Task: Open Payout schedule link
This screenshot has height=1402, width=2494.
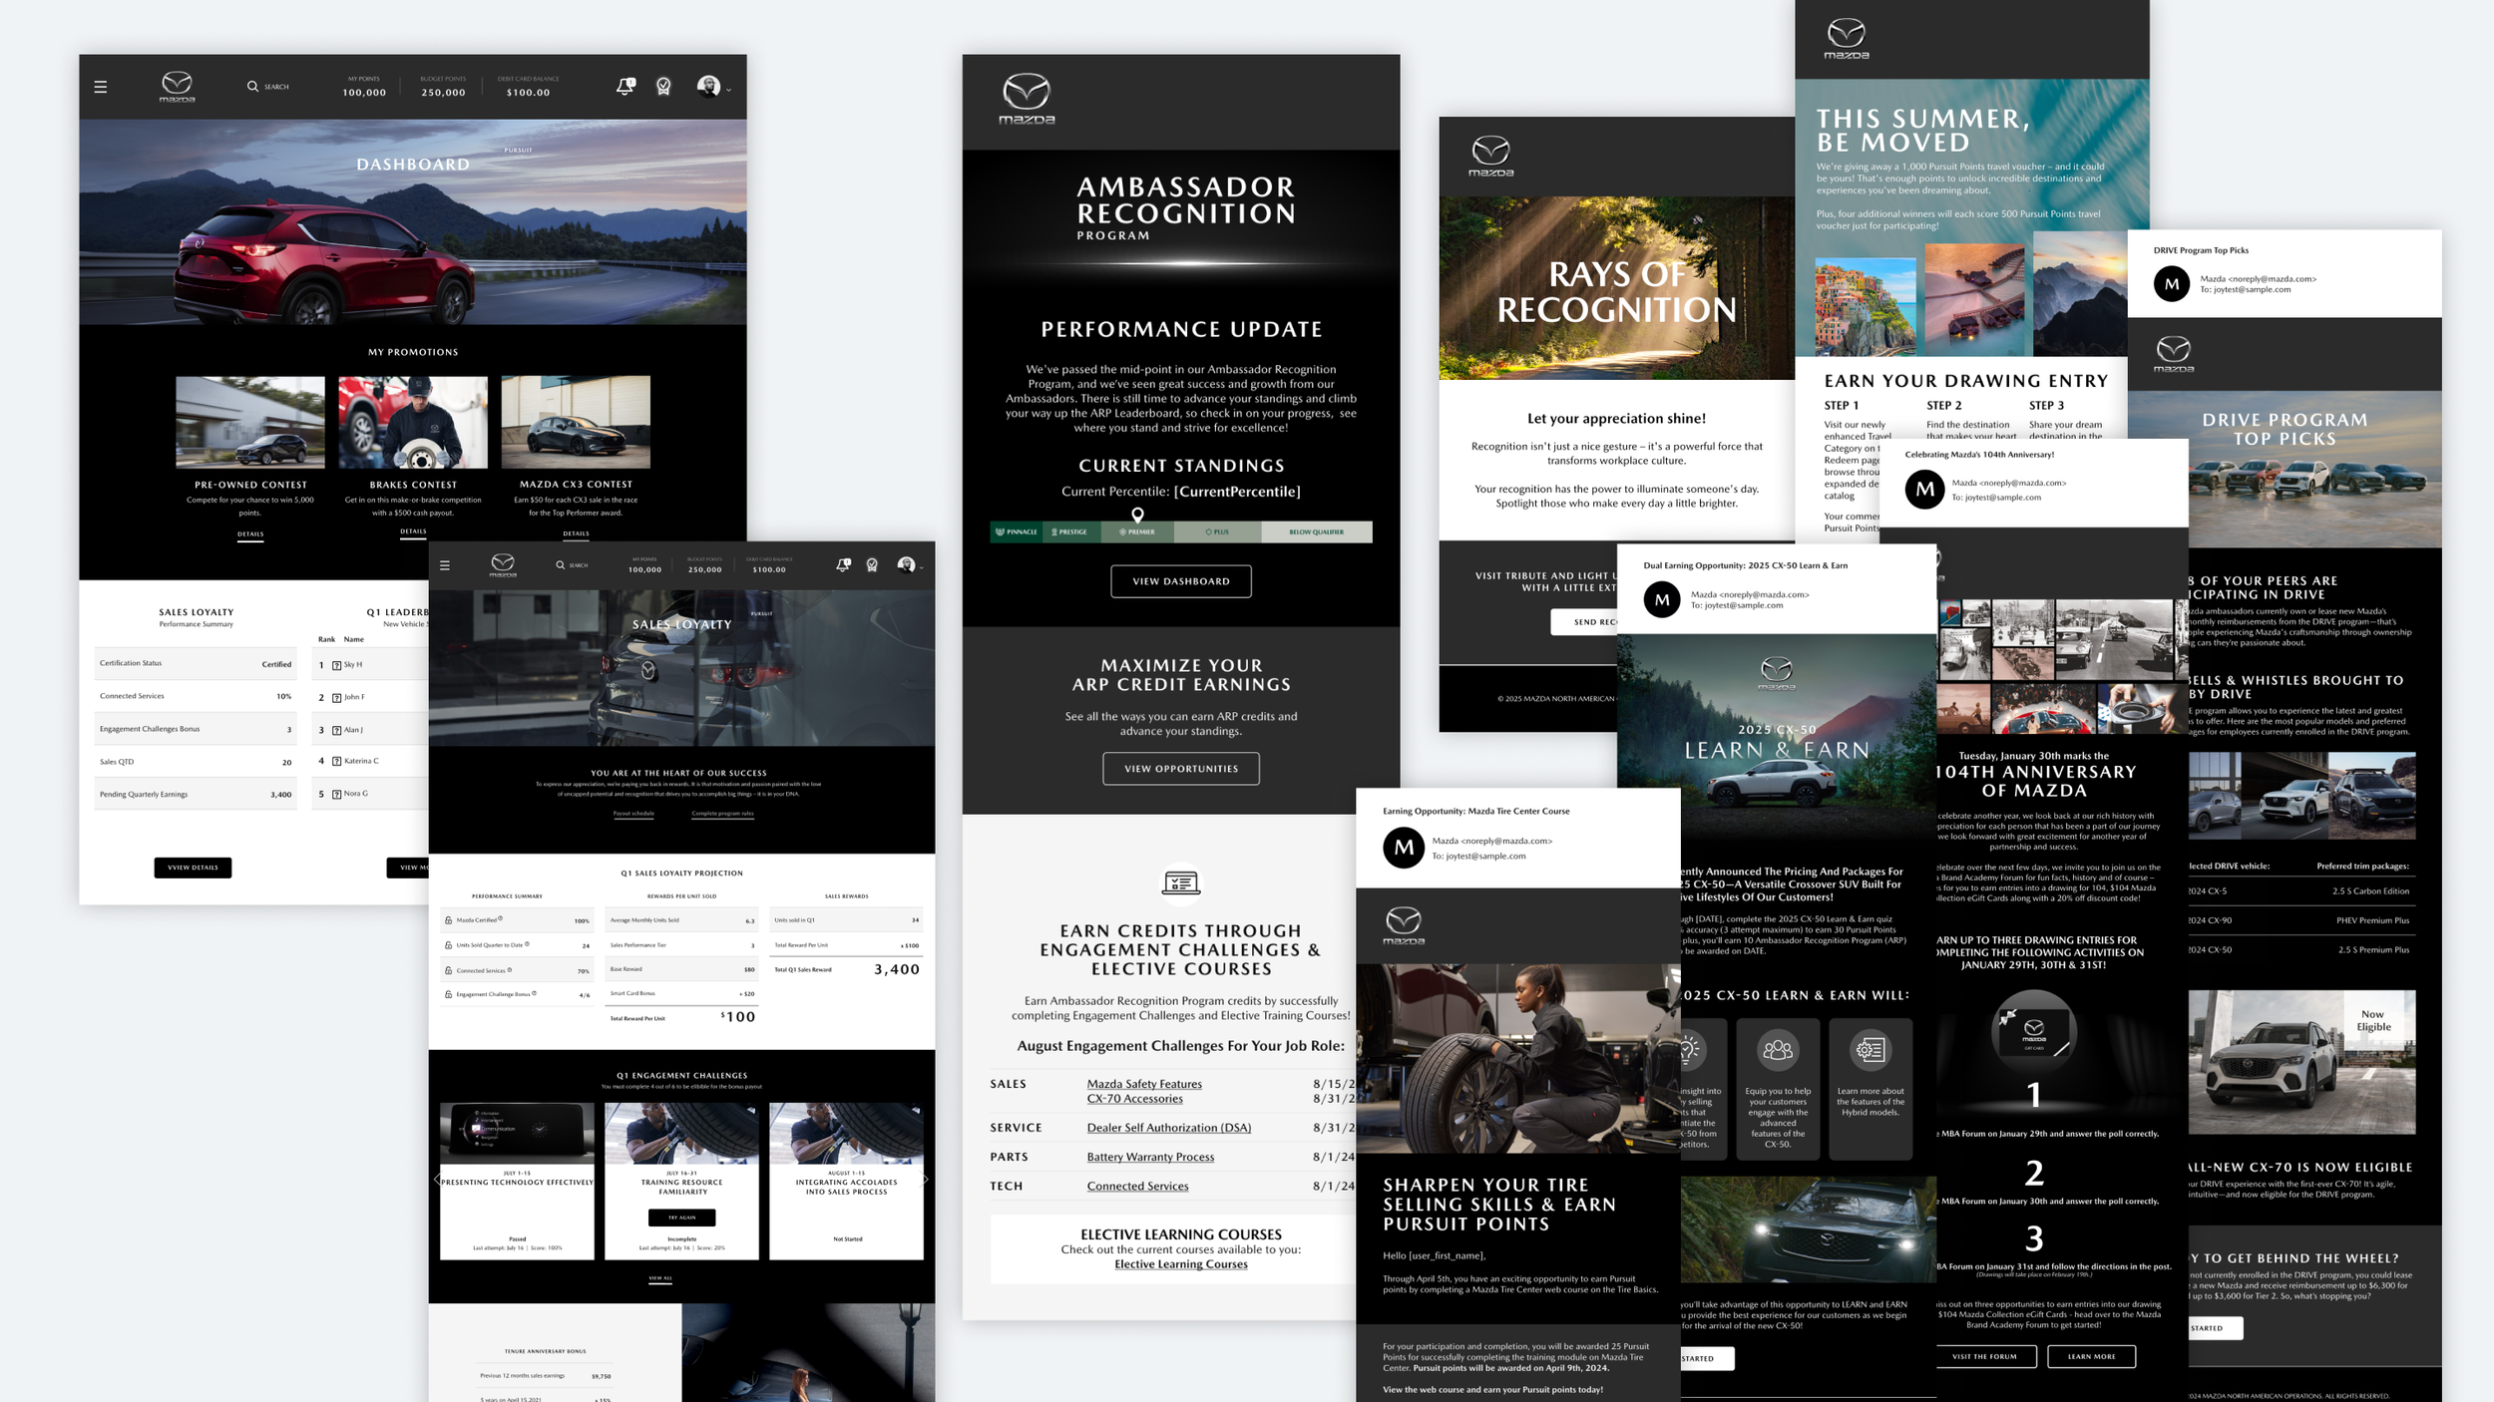Action: coord(633,814)
